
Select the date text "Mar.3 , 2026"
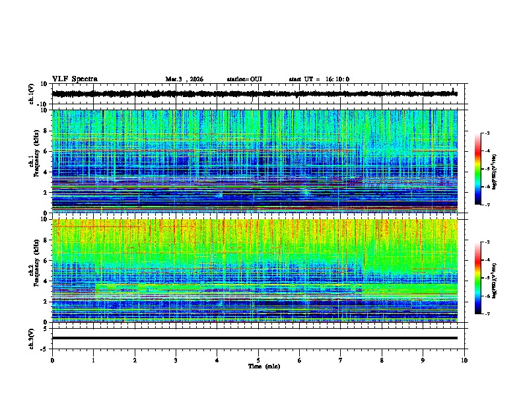coord(184,79)
